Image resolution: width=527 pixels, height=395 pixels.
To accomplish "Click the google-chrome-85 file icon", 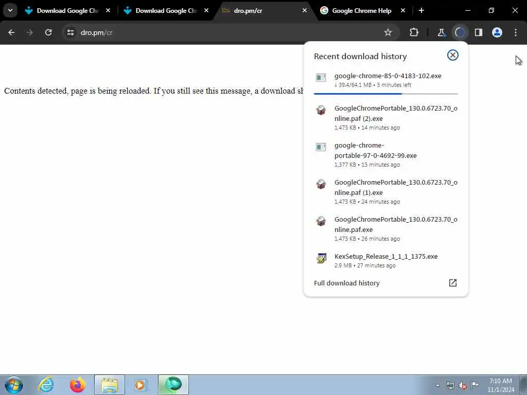I will (x=321, y=78).
